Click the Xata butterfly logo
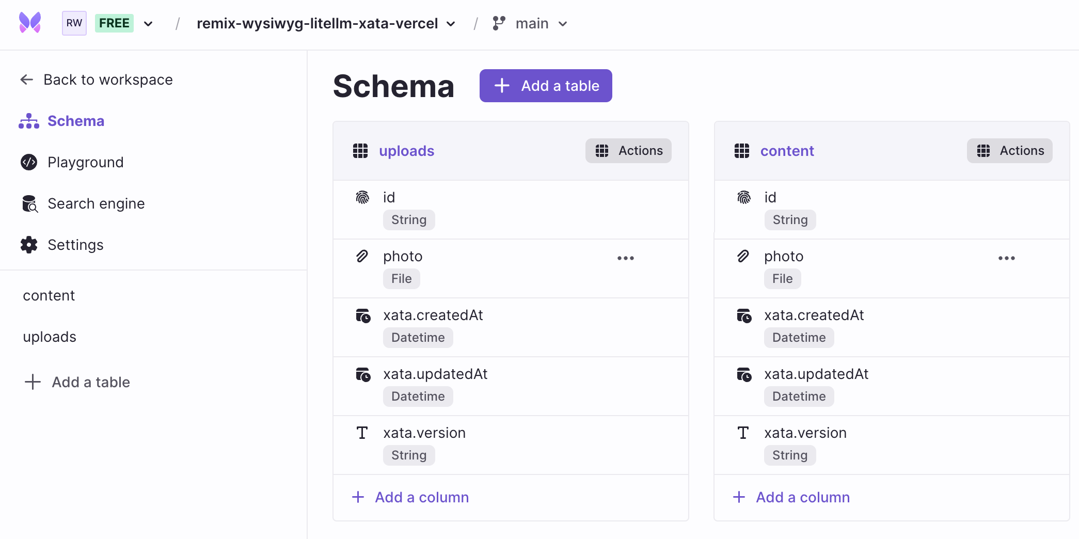The height and width of the screenshot is (539, 1079). 29,23
